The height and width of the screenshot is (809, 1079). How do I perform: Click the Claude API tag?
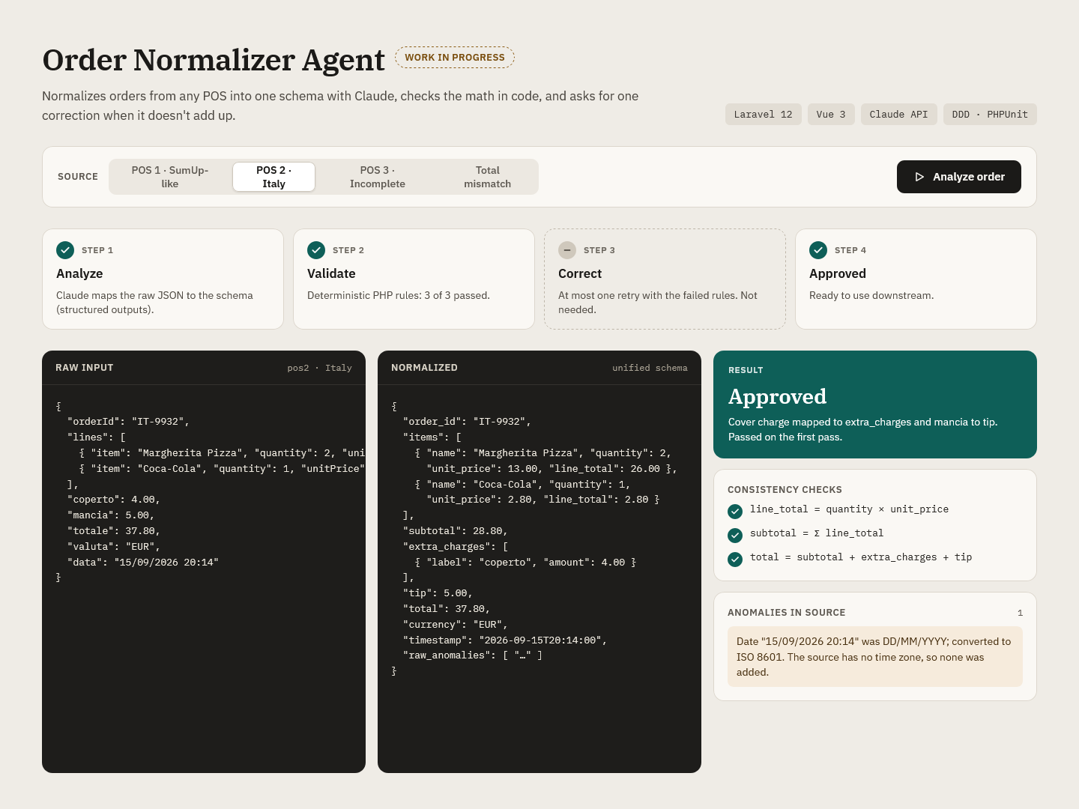click(x=898, y=114)
